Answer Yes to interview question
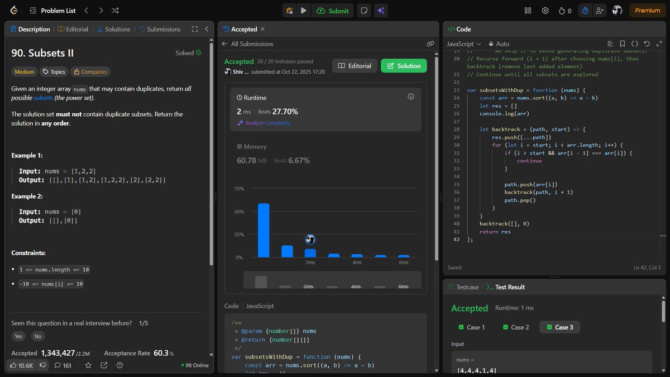670x377 pixels. pyautogui.click(x=18, y=336)
